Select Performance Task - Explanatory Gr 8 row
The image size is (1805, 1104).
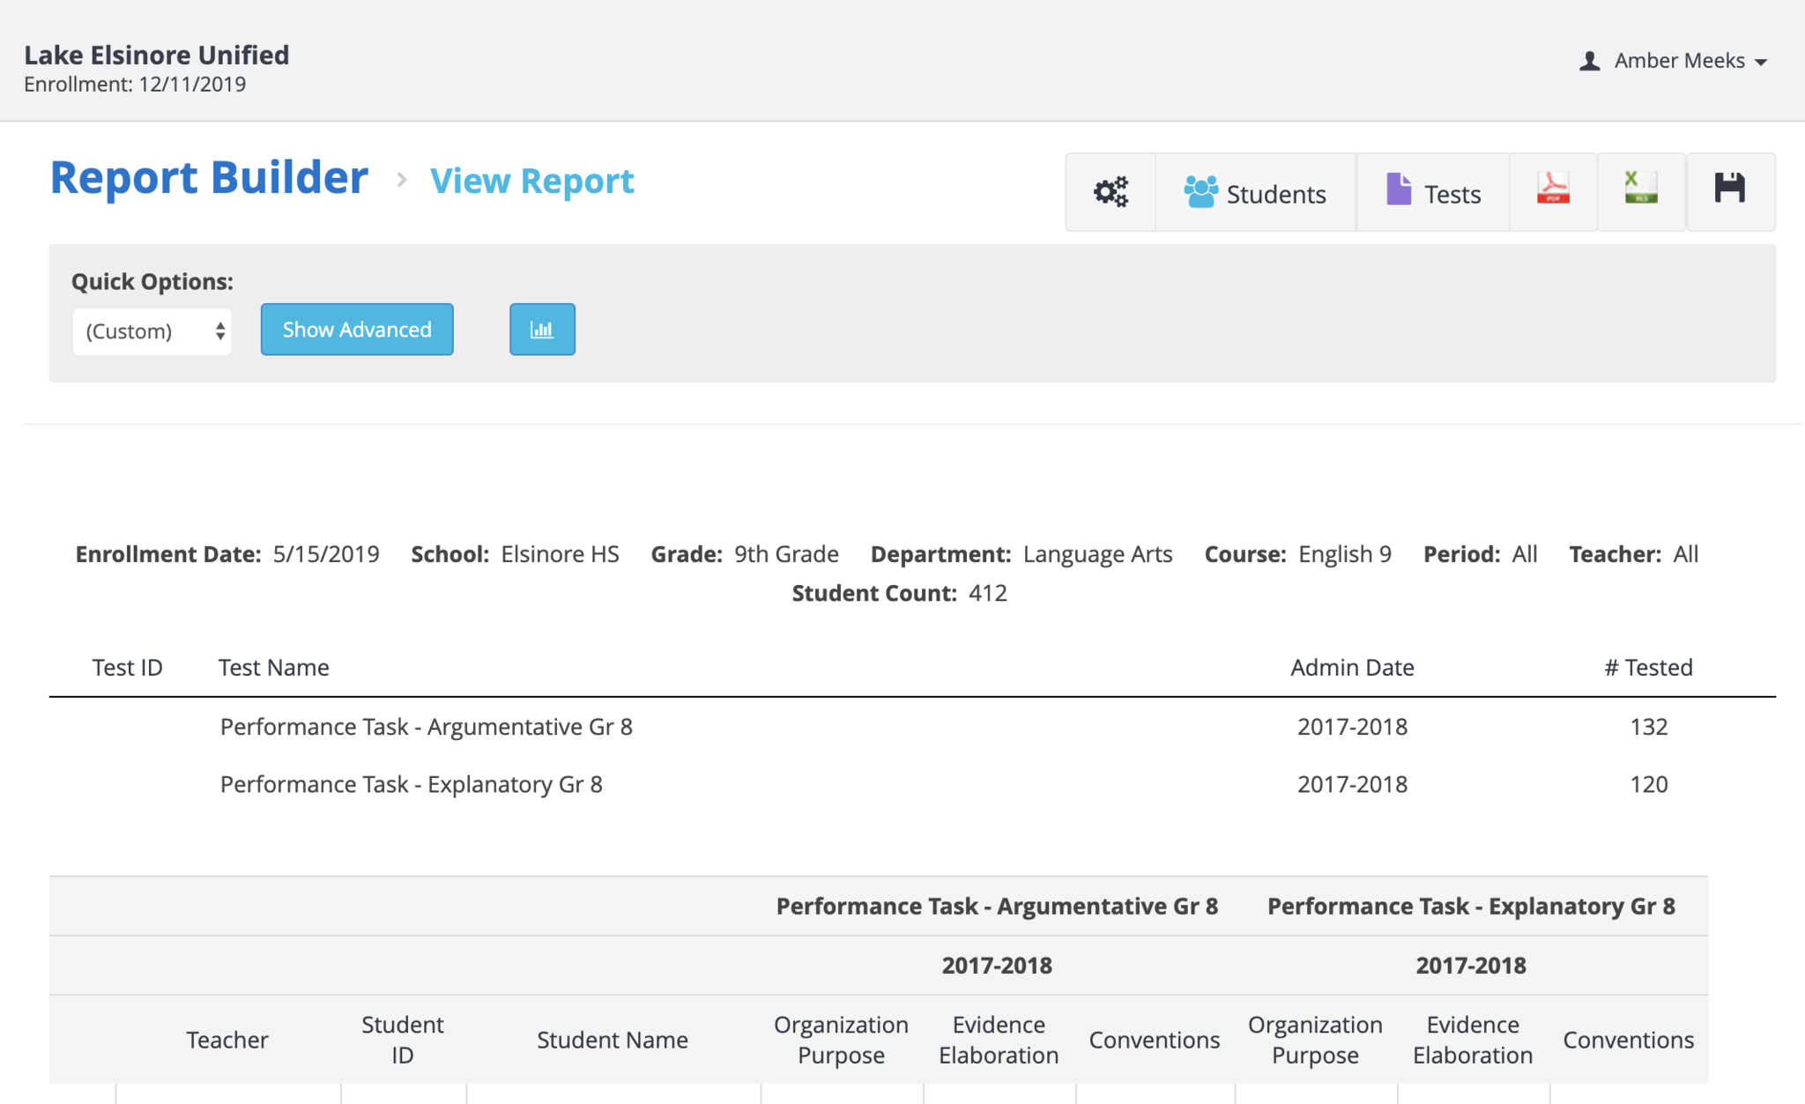coord(412,784)
